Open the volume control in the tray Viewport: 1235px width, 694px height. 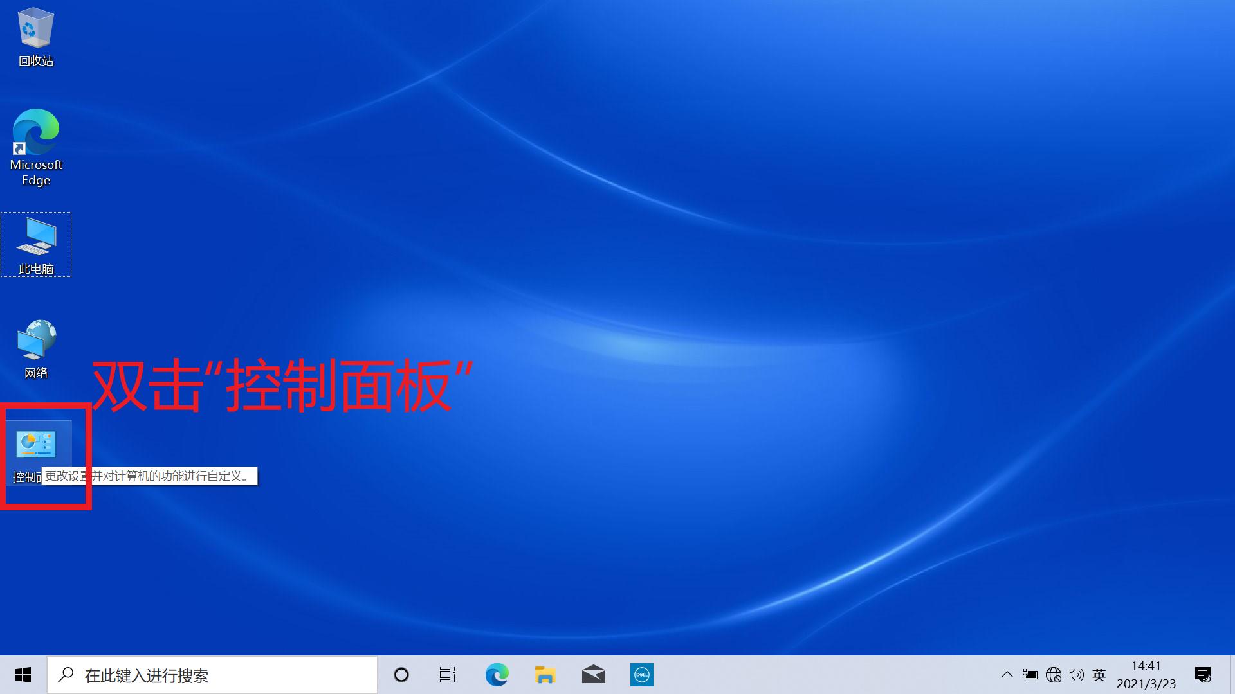(1077, 675)
